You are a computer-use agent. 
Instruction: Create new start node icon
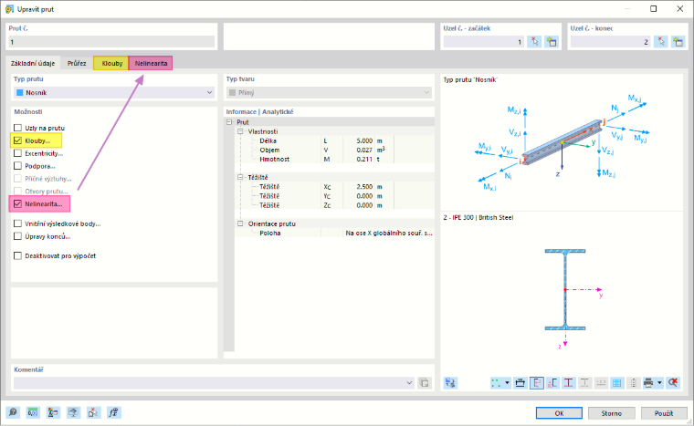(x=552, y=42)
